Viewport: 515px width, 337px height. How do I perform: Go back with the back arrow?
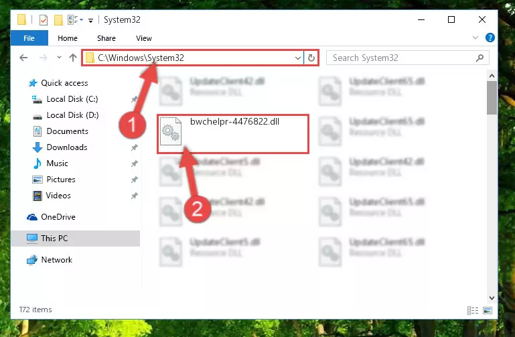coord(23,58)
